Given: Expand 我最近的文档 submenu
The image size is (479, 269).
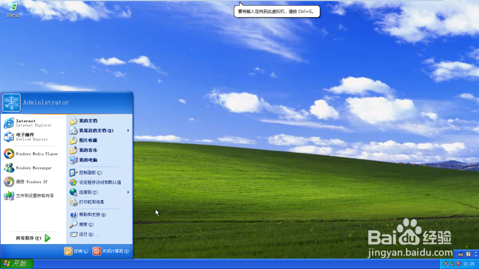Looking at the screenshot, I should pos(100,130).
